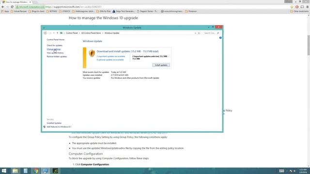Close the Chrome tab 'How to manage Windows'
Image resolution: width=310 pixels, height=174 pixels.
pyautogui.click(x=30, y=2)
